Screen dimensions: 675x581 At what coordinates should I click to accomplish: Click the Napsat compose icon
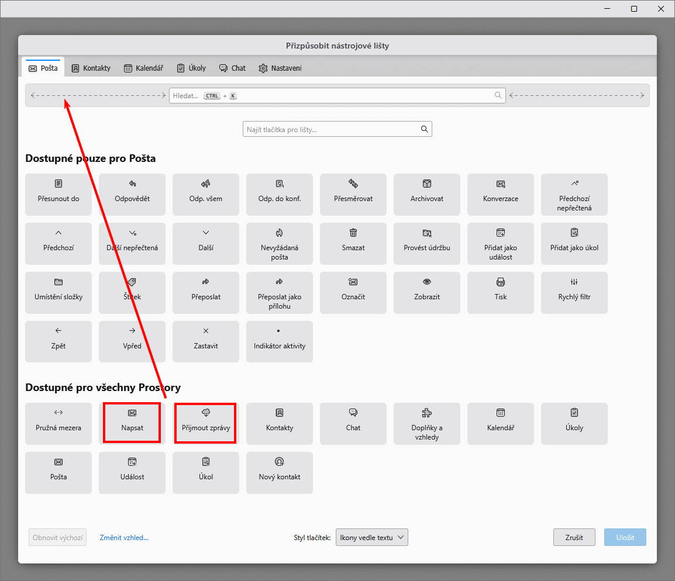coord(132,413)
